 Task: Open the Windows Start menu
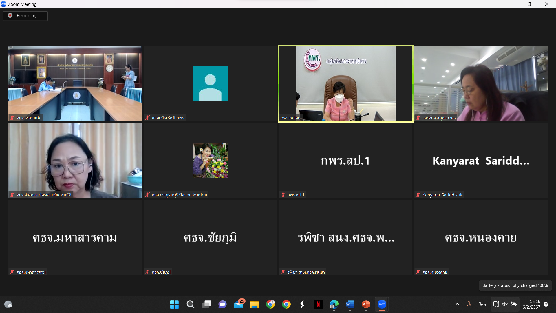[174, 304]
